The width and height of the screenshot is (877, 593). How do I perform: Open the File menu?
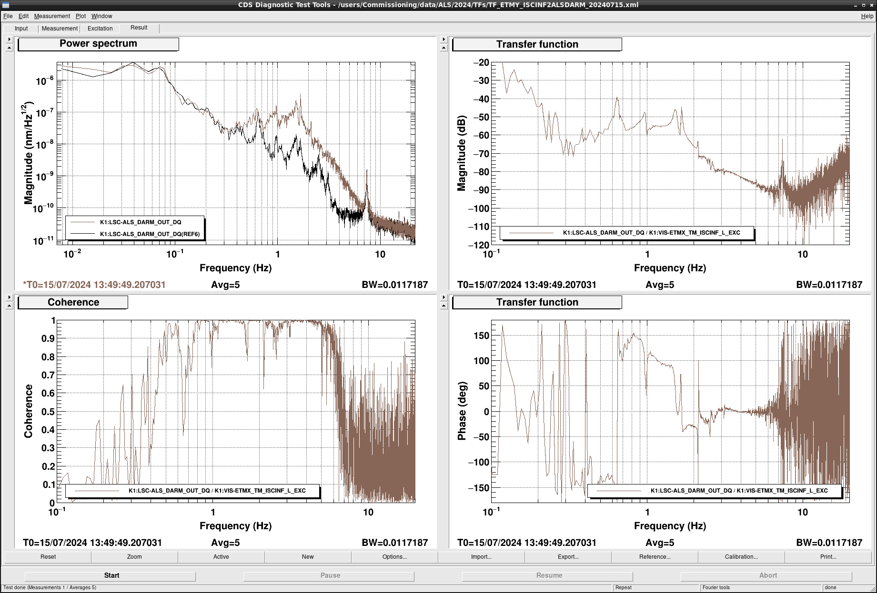click(8, 16)
